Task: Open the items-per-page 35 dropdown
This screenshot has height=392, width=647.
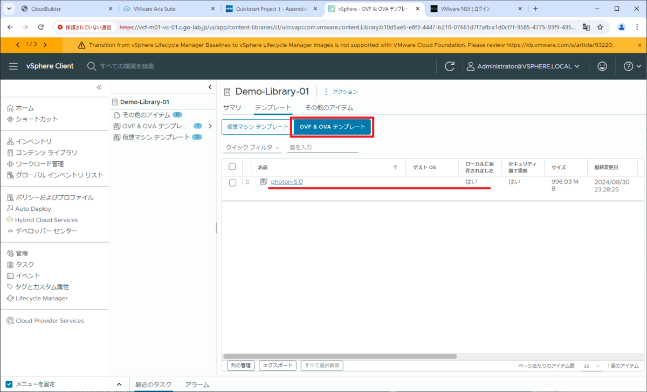Action: coord(592,366)
